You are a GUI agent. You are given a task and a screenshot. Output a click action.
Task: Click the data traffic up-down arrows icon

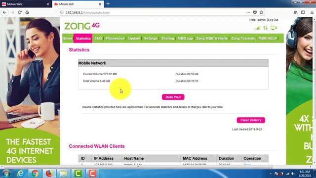point(266,28)
